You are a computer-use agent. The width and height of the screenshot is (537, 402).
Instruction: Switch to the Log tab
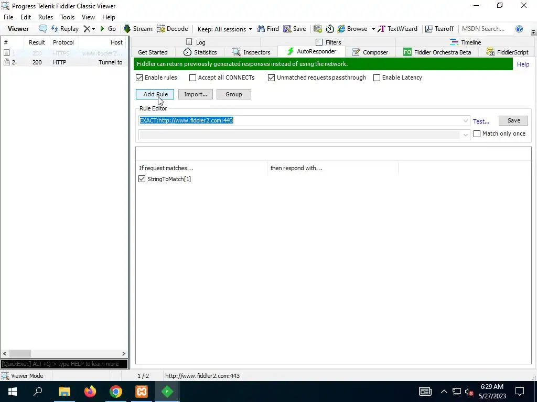[196, 42]
